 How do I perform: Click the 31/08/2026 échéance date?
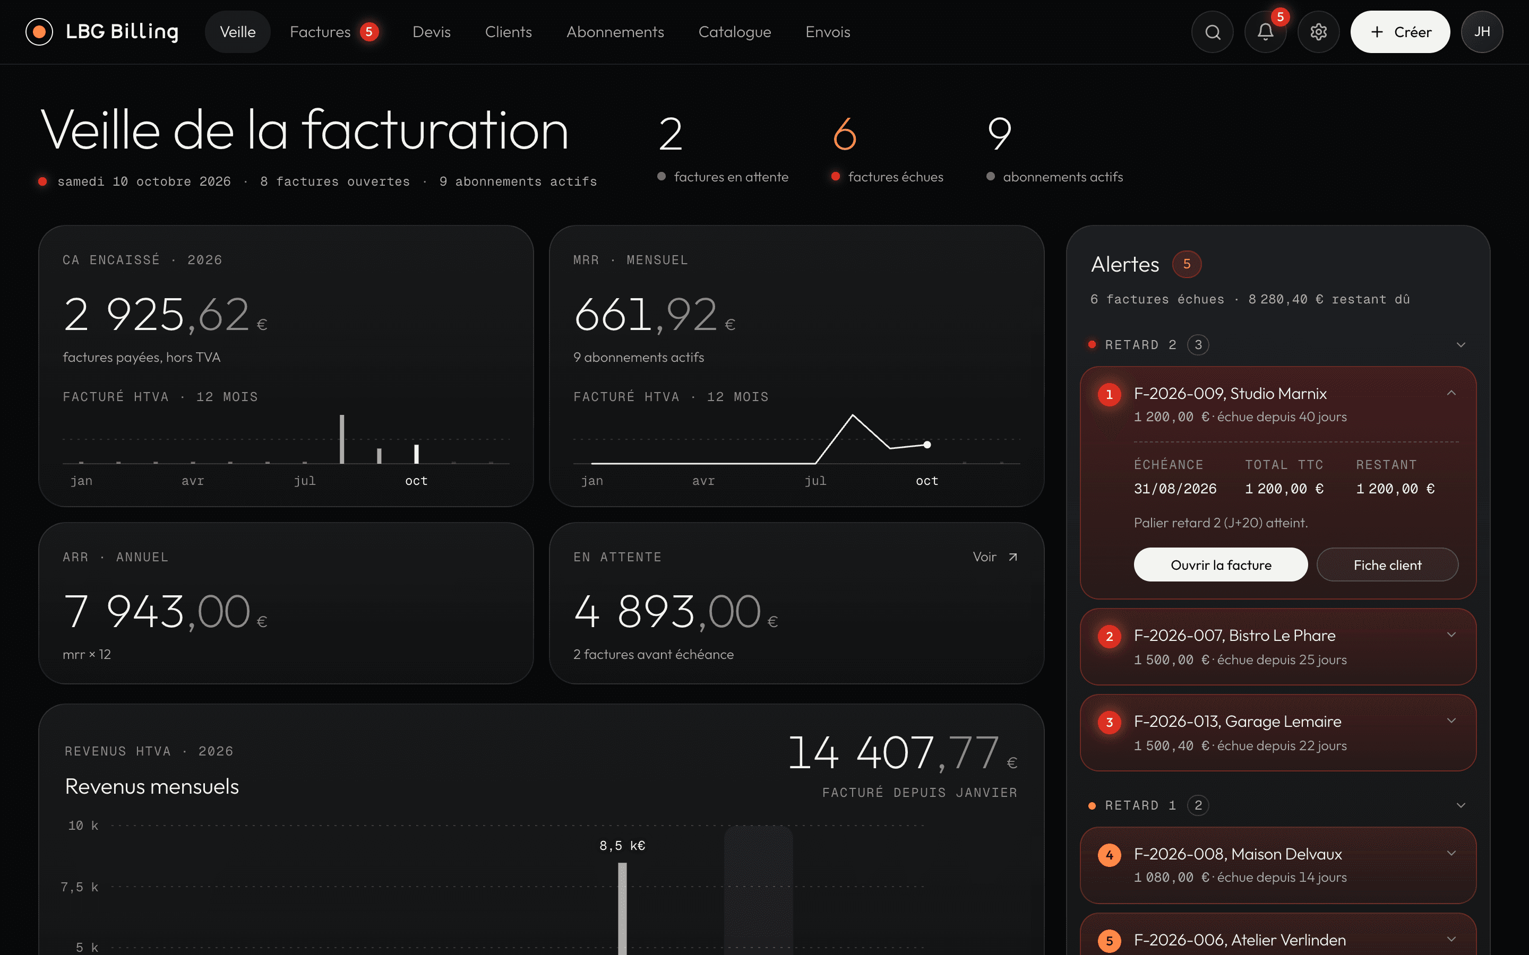[x=1175, y=489]
